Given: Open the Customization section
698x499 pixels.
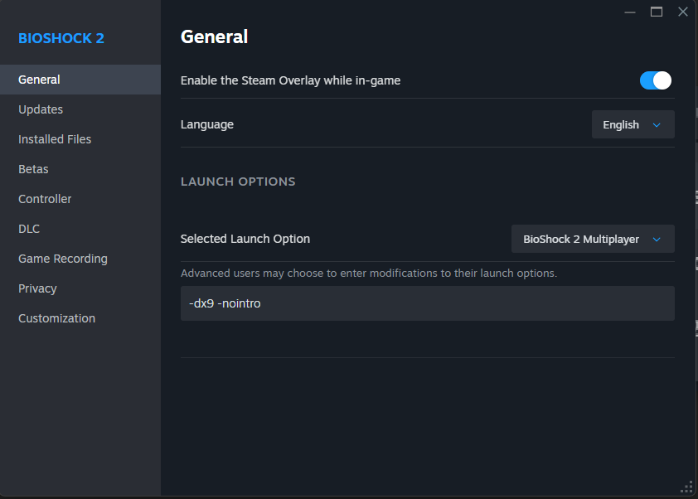Looking at the screenshot, I should click(x=56, y=318).
